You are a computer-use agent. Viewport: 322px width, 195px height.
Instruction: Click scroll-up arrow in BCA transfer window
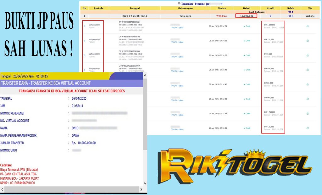(x=145, y=75)
